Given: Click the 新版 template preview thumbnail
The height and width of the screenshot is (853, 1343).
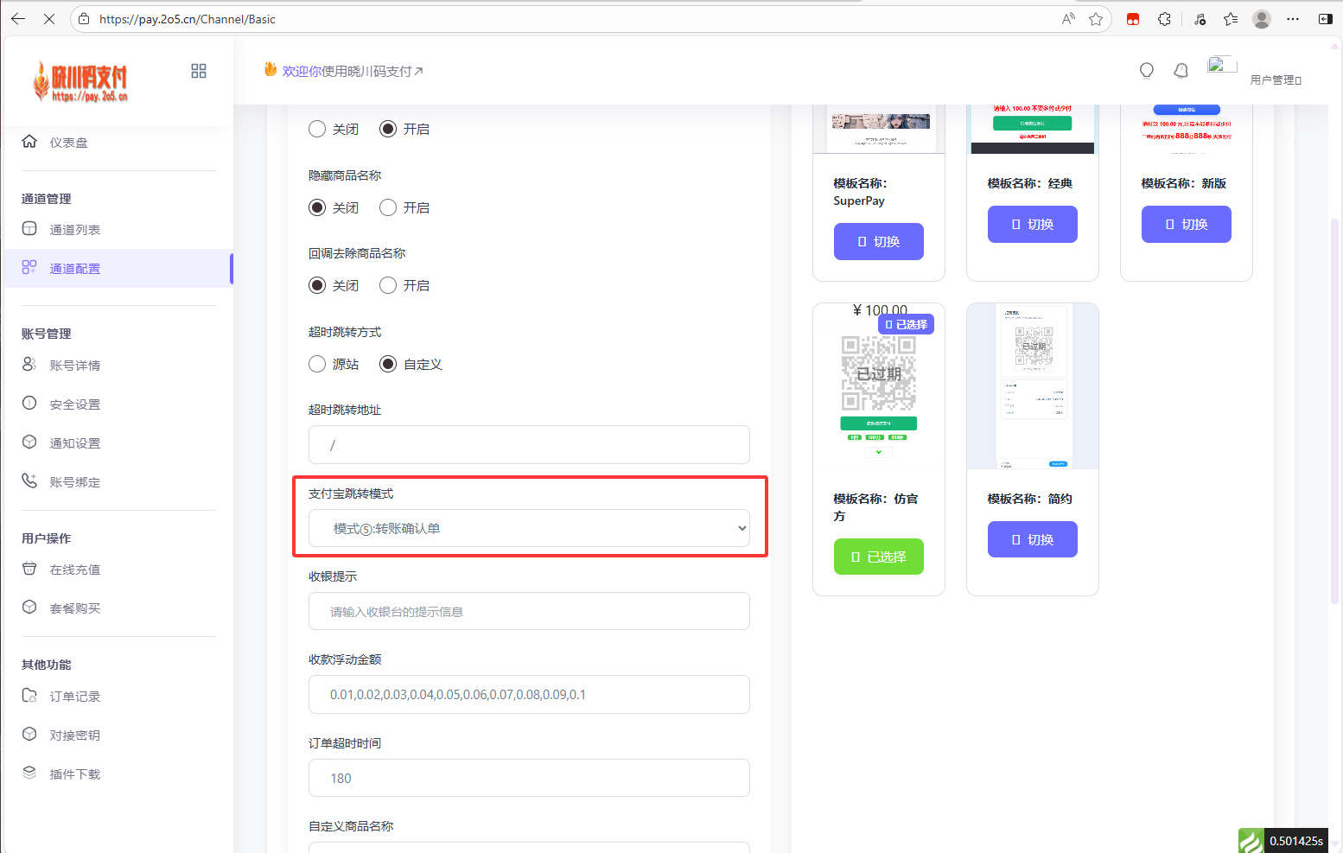Looking at the screenshot, I should coord(1187,129).
